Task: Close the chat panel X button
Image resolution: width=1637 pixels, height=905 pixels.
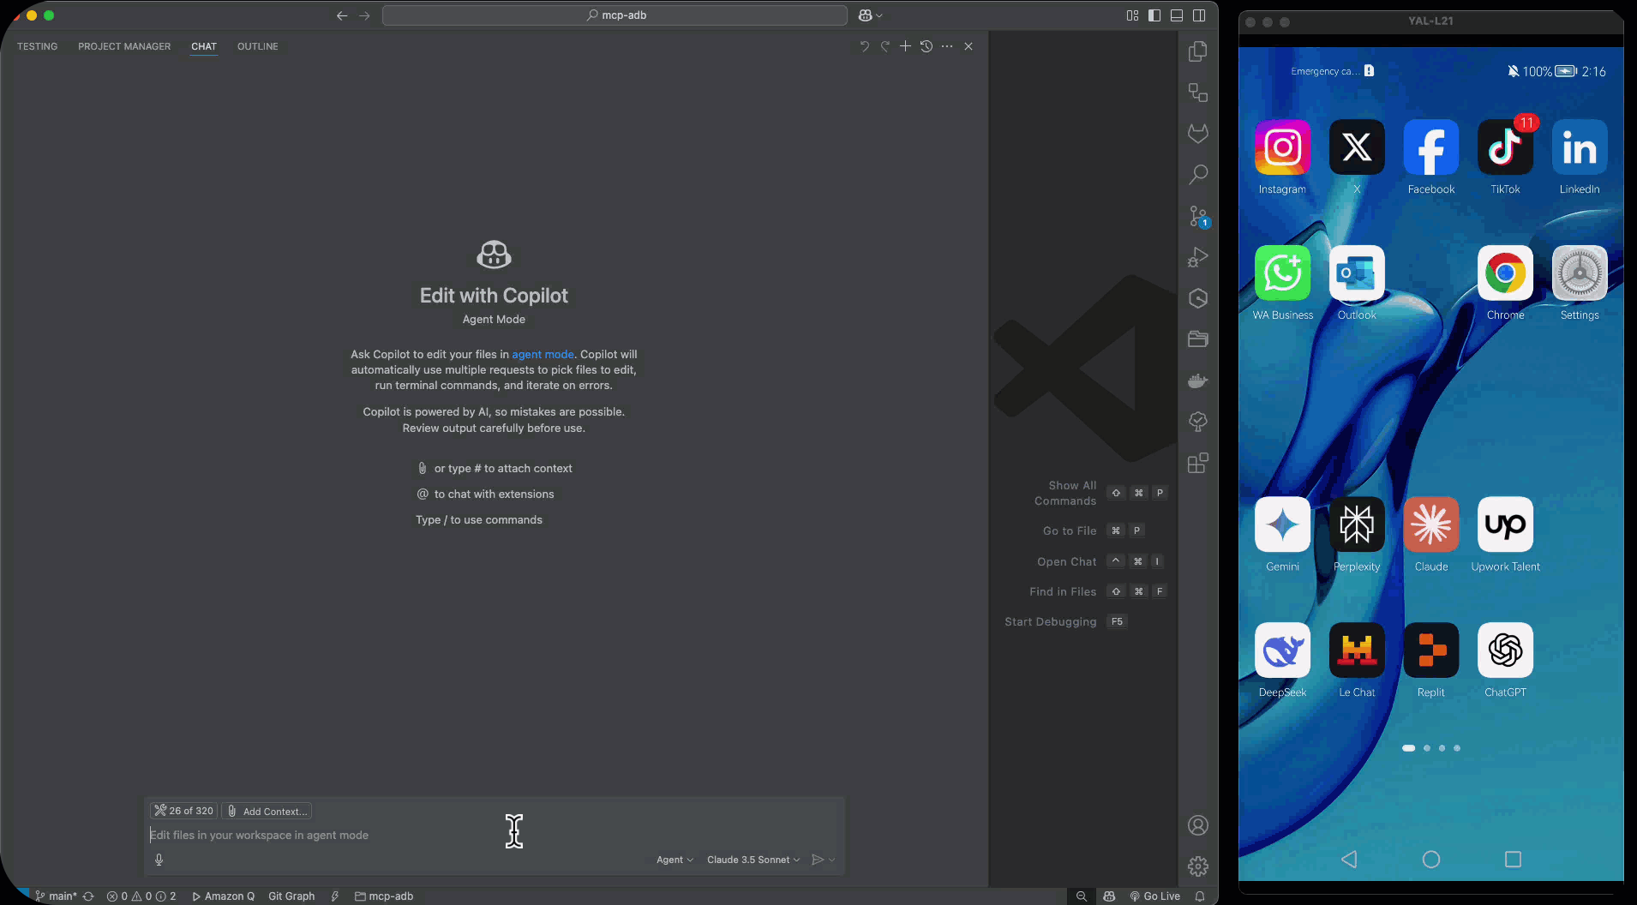Action: [968, 46]
